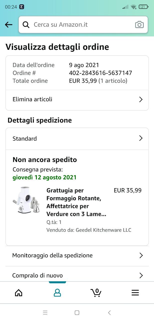Image resolution: width=154 pixels, height=322 pixels.
Task: Open the hamburger menu icon in bottom bar
Action: coord(135,293)
